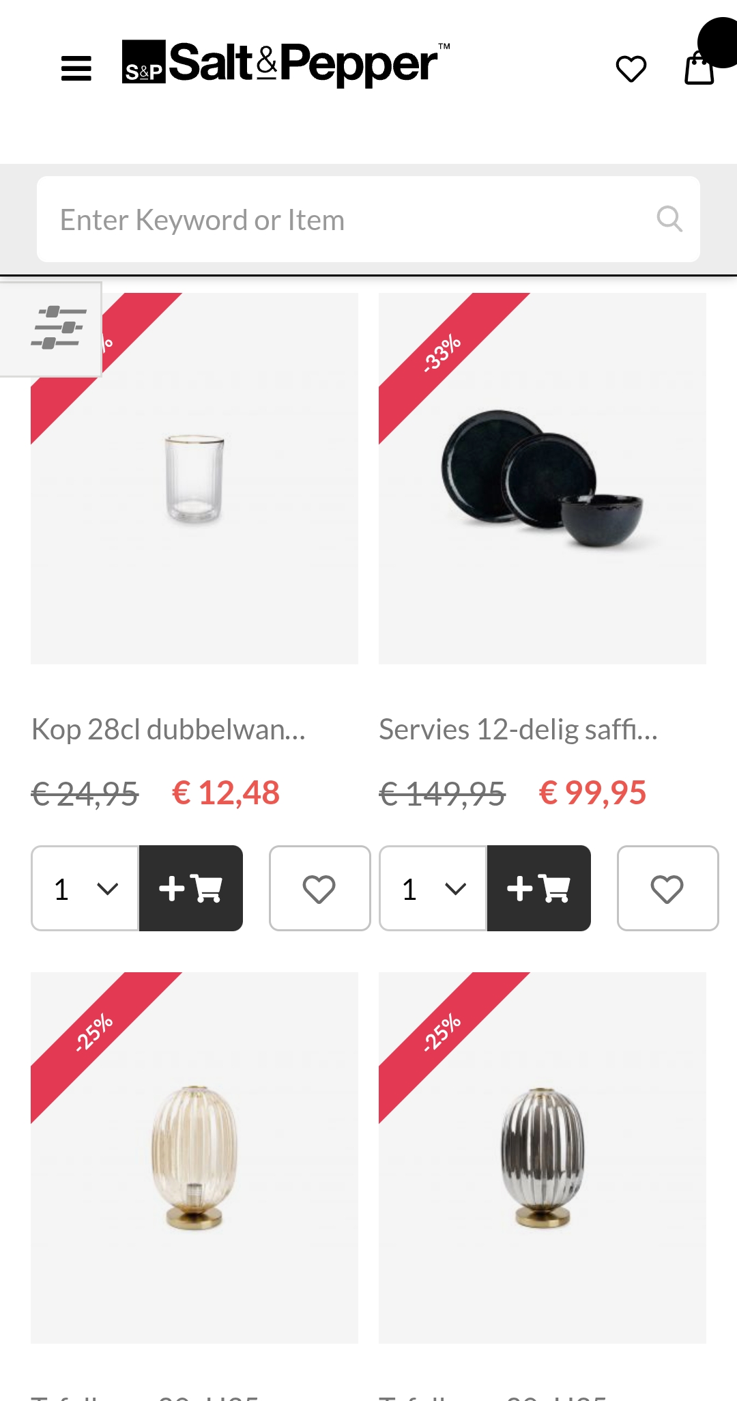Screen dimensions: 737x1401
Task: View the amber glass table lamp image
Action: tap(194, 1158)
